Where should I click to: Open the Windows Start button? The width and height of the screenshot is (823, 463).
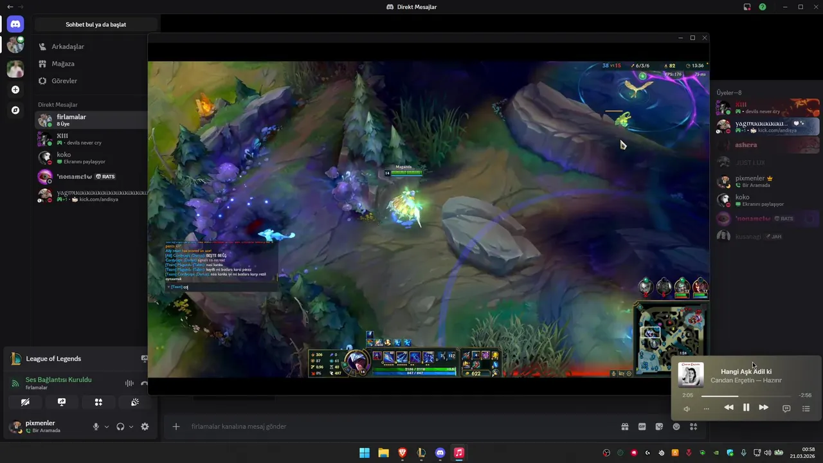365,453
